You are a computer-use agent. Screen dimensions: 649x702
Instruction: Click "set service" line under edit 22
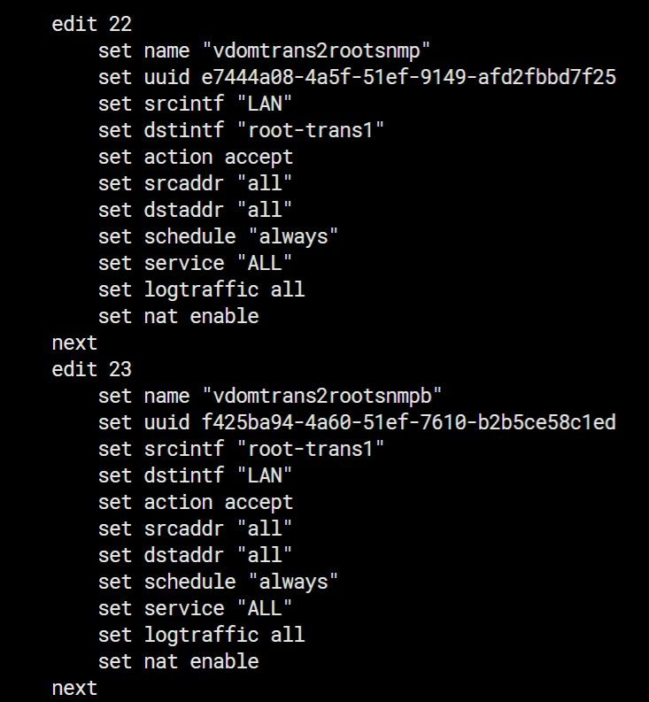196,263
